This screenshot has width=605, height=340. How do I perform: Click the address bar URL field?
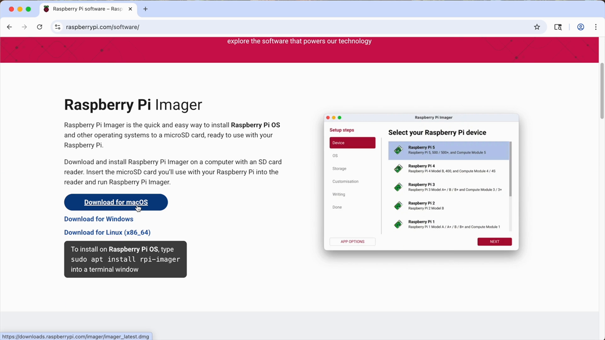298,27
